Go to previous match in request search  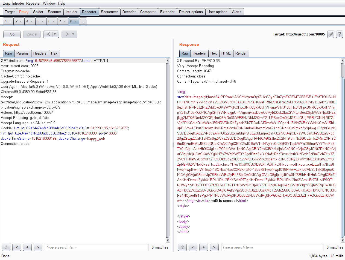click(17, 247)
